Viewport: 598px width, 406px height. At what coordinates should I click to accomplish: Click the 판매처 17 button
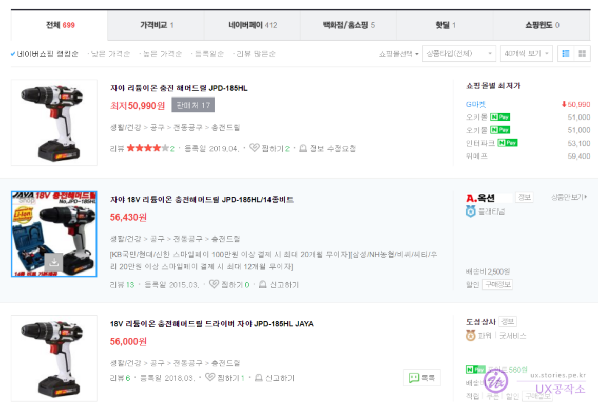193,105
